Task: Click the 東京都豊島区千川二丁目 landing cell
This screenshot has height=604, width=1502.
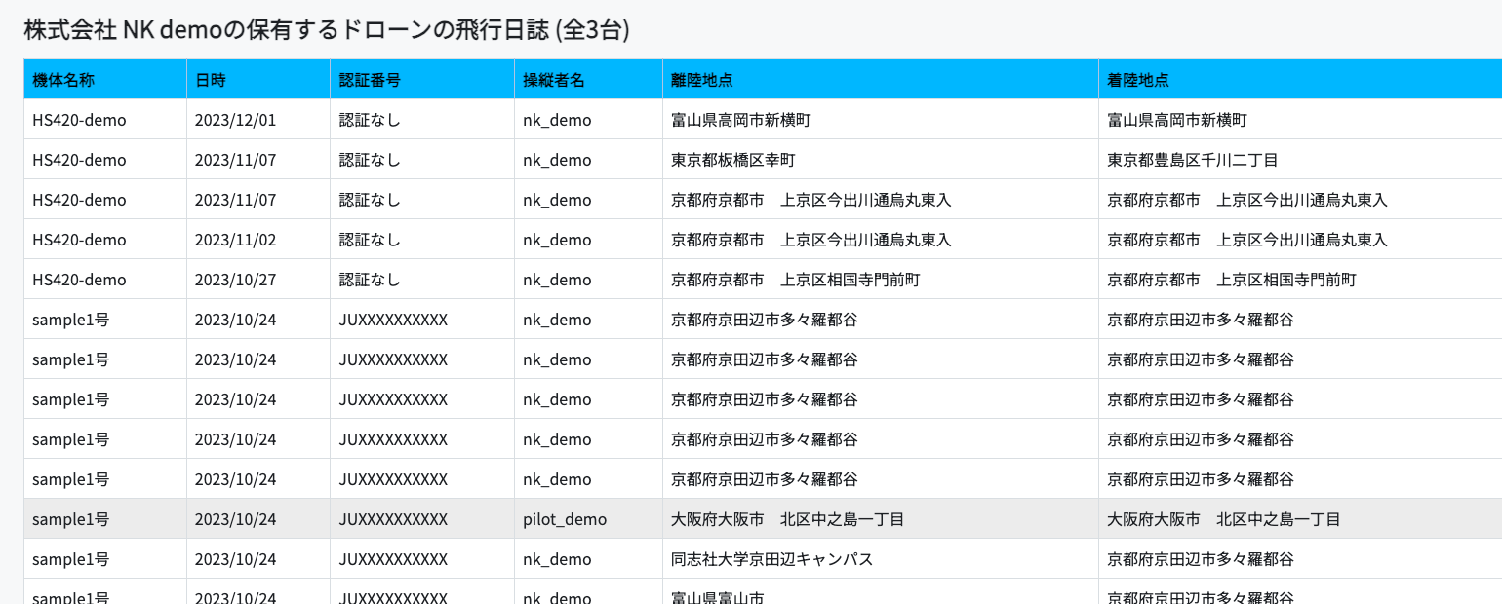Action: (1300, 160)
